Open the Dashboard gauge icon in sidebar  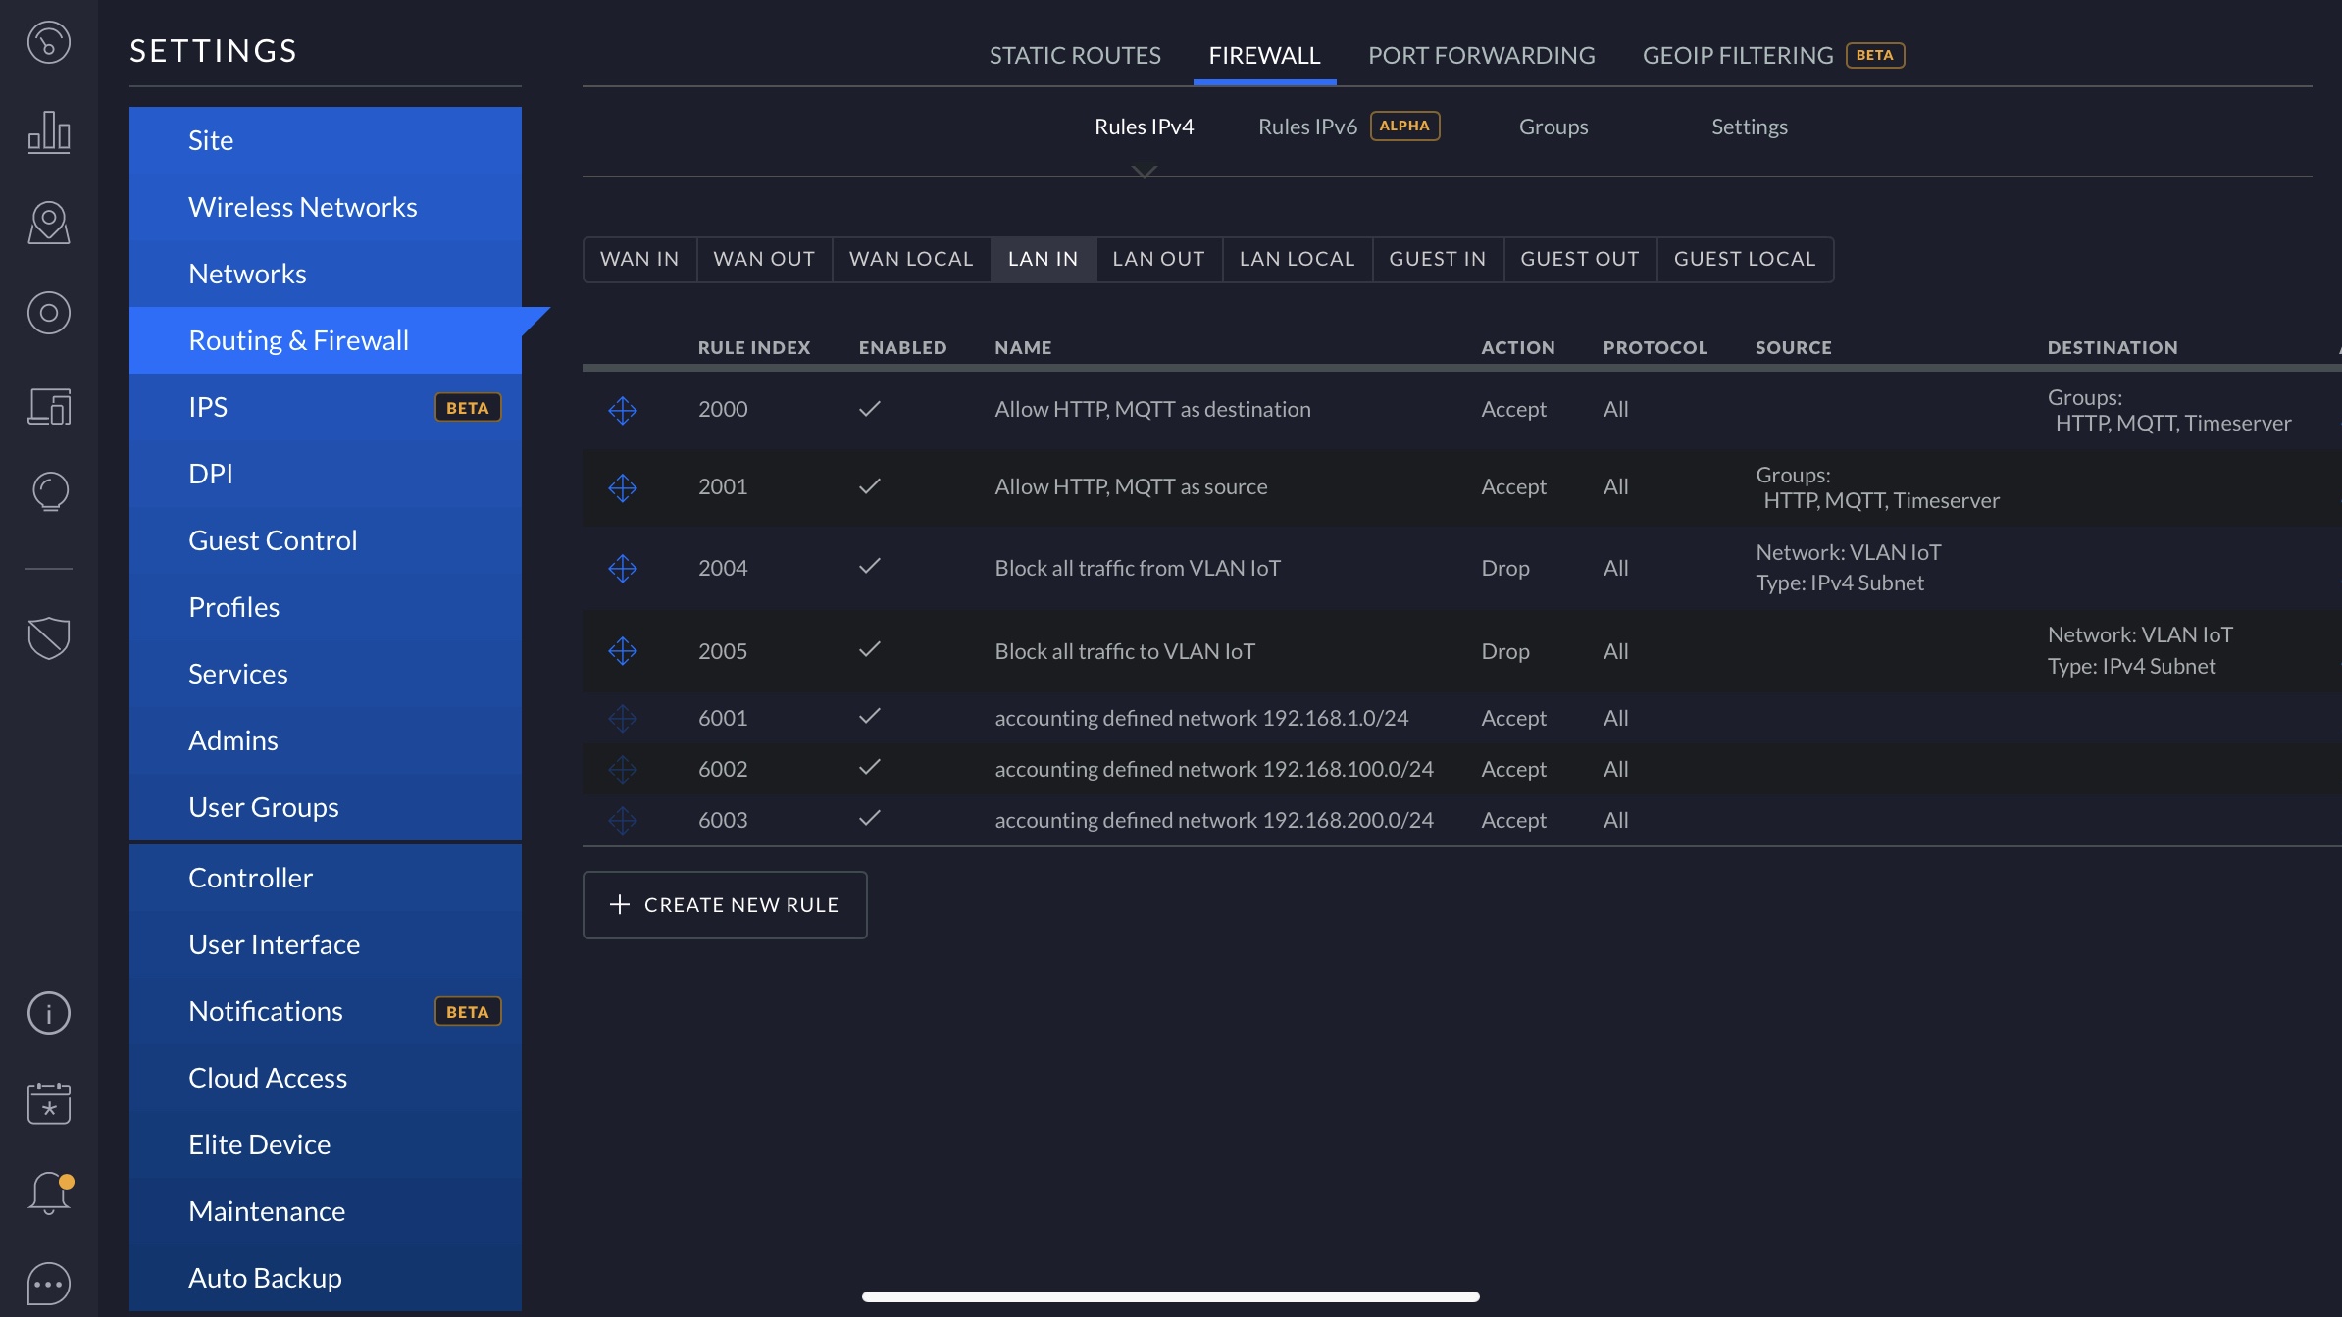(x=48, y=42)
